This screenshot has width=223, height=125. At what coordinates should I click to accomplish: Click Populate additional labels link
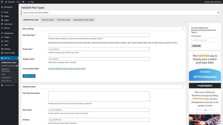click(67, 69)
